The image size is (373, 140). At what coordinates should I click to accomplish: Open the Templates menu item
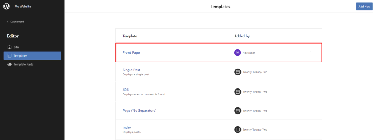[x=32, y=55]
